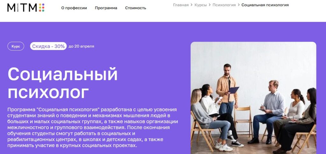Open the О профессии section
Screen dimensions: 326x154
tap(74, 8)
